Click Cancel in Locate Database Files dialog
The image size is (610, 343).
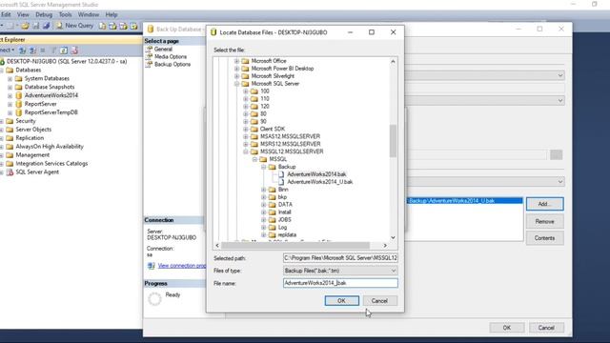(x=379, y=301)
